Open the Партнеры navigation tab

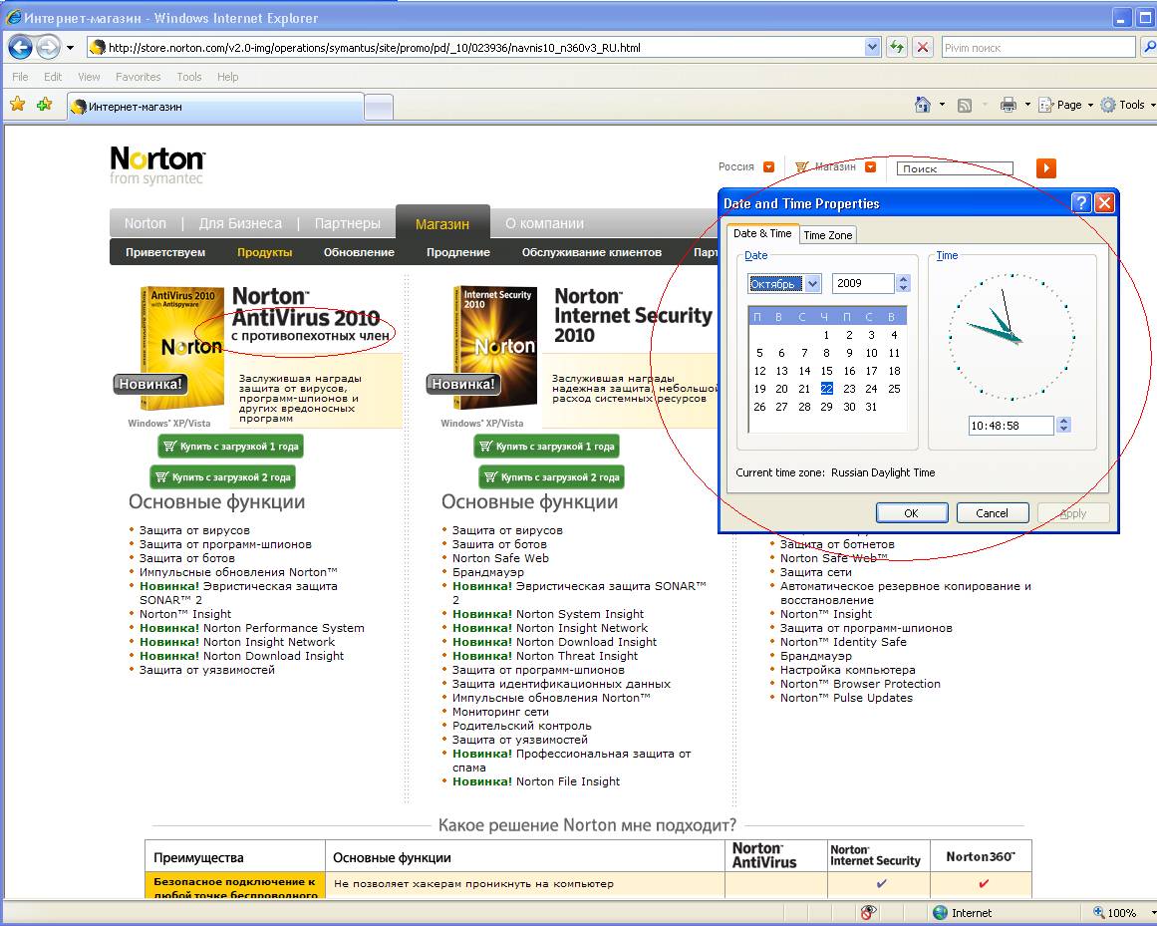point(347,223)
